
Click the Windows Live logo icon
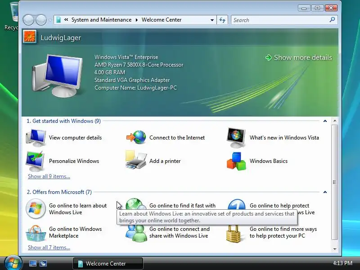[x=36, y=209]
